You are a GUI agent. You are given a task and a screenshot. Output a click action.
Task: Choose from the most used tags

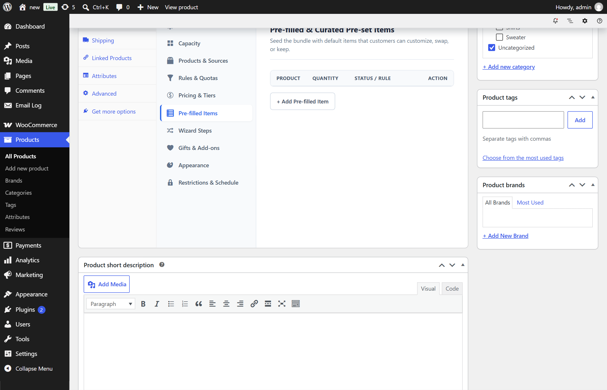coord(523,158)
